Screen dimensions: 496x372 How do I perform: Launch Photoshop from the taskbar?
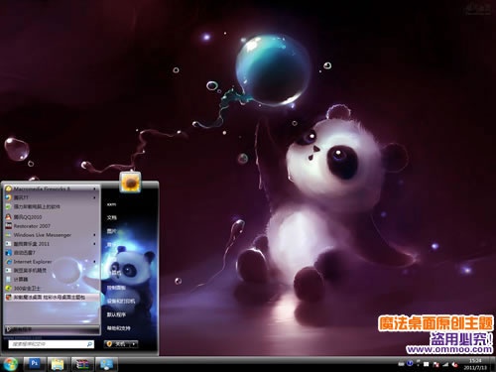35,364
